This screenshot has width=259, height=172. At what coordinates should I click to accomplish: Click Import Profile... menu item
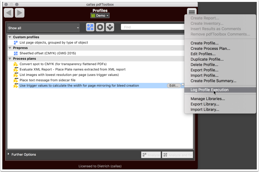coord(204,75)
